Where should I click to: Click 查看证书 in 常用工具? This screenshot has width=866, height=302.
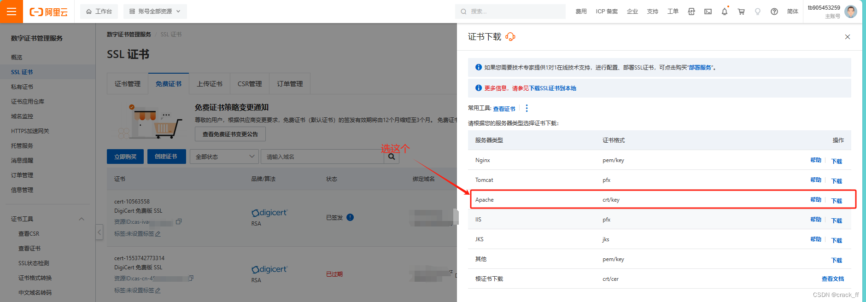pyautogui.click(x=504, y=109)
